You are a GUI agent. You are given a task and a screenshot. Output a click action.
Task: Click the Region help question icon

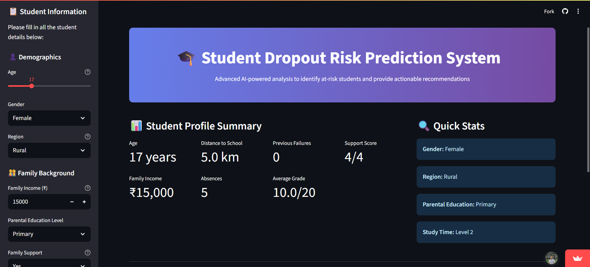pyautogui.click(x=88, y=137)
